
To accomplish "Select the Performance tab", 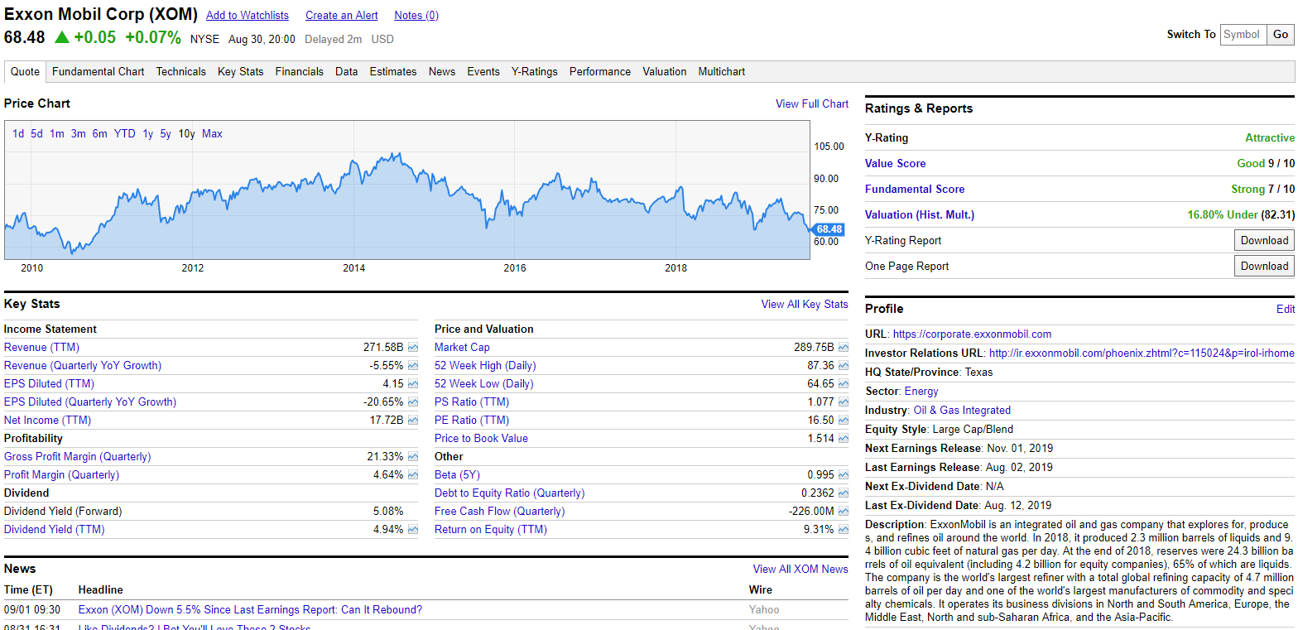I will 600,72.
